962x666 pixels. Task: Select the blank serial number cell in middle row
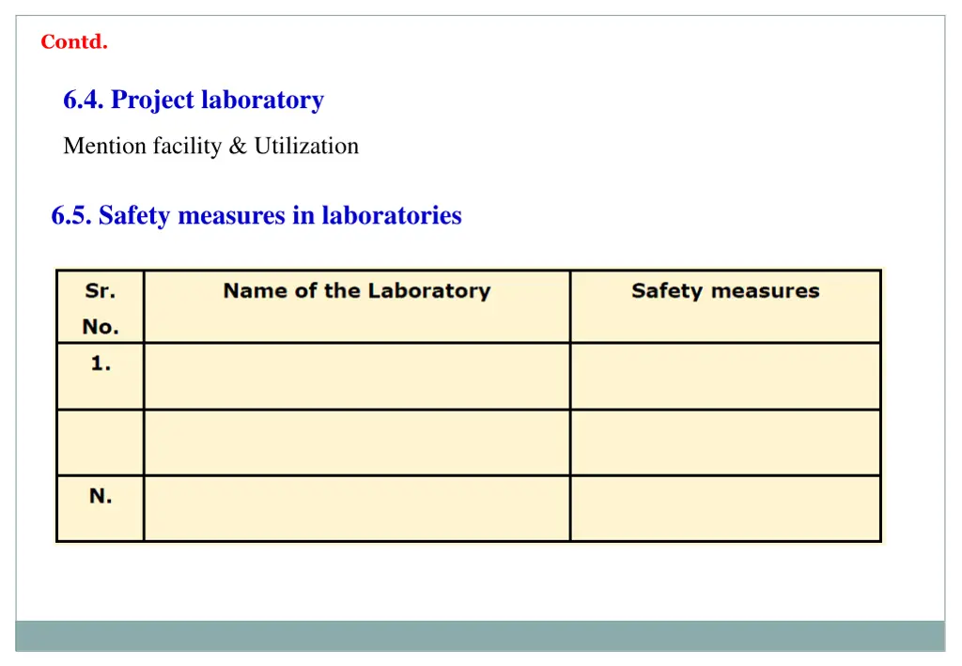point(101,442)
